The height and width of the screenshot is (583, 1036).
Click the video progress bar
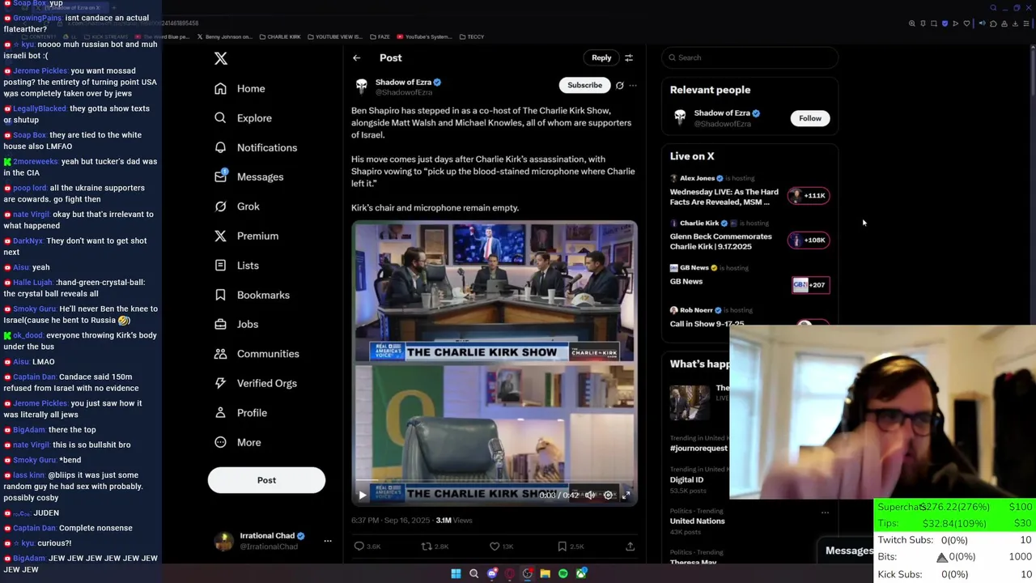495,483
